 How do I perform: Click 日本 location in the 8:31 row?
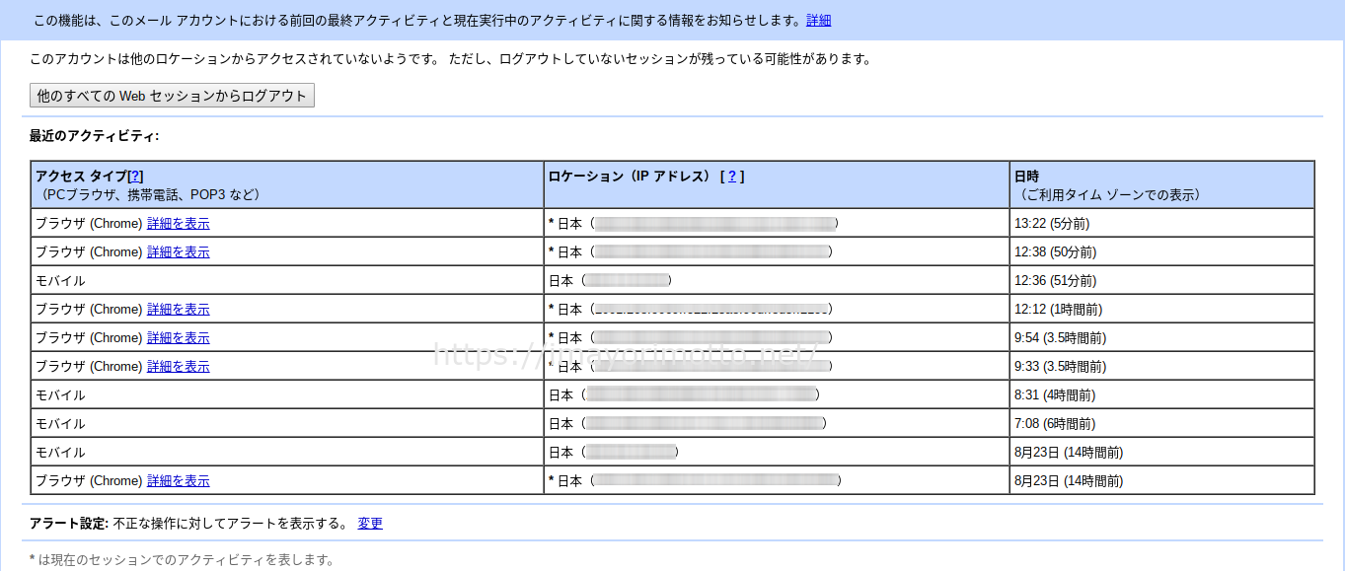560,395
